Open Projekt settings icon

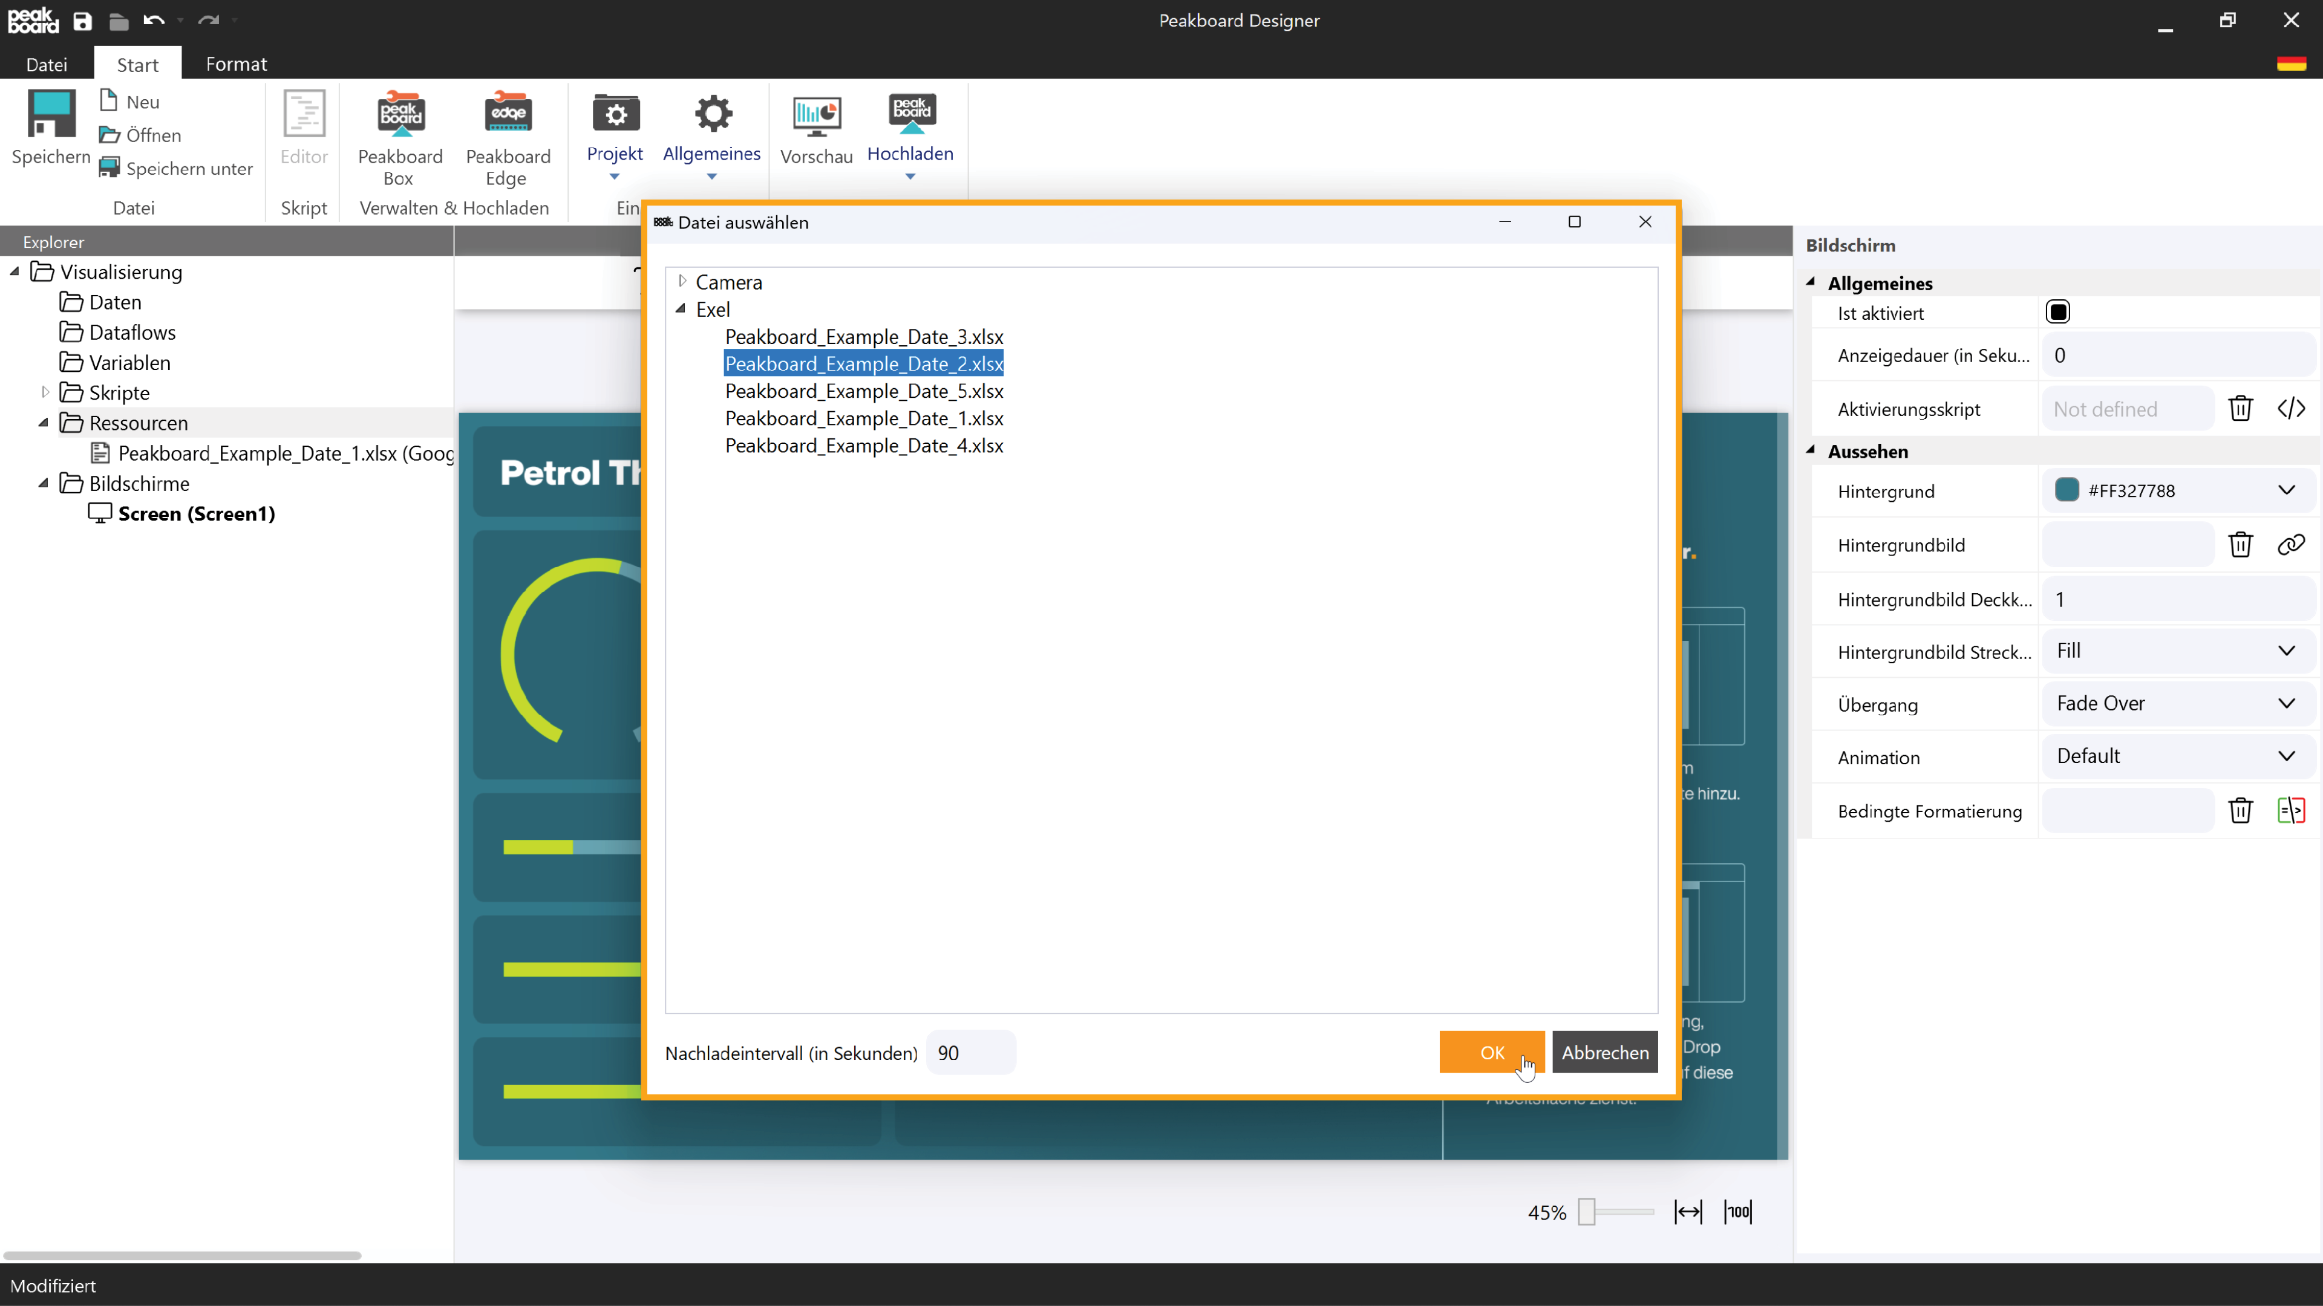615,115
